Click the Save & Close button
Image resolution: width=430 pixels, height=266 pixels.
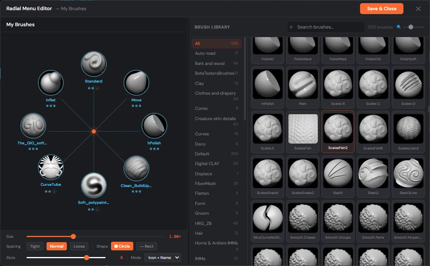point(382,9)
